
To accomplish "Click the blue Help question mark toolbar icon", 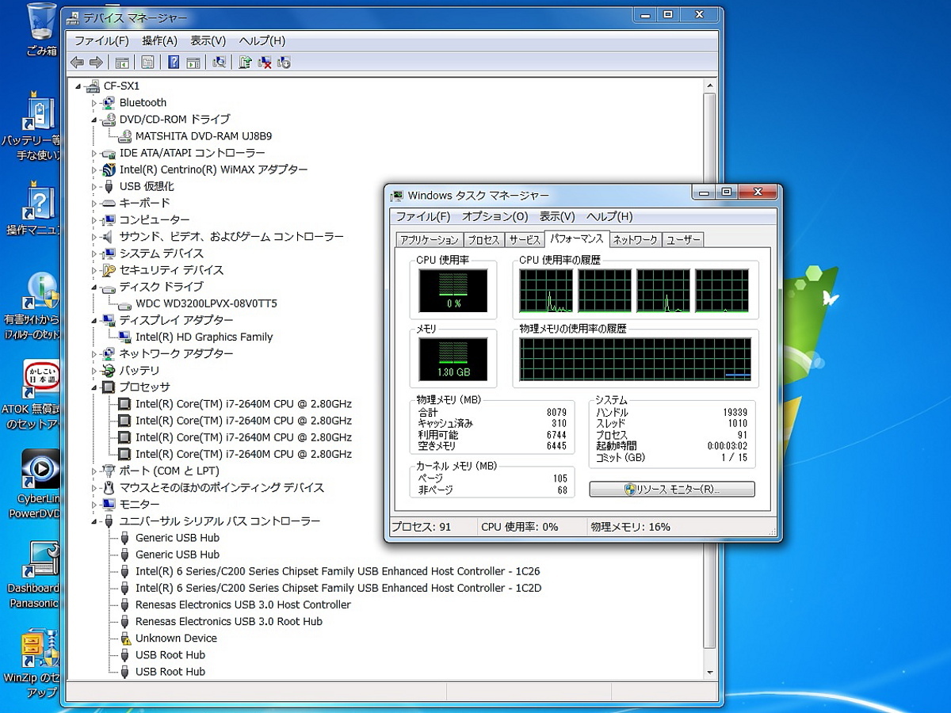I will point(174,63).
